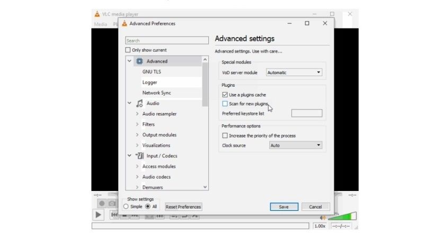This screenshot has width=424, height=238.
Task: Take a snapshot with the camera icon
Action: [x=112, y=203]
